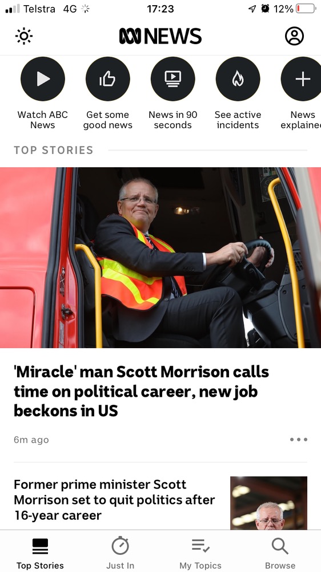Tap the TOP STORIES section heading
Viewport: 321px width, 572px height.
pos(54,150)
